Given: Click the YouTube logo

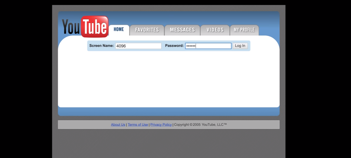Looking at the screenshot, I should pyautogui.click(x=85, y=26).
